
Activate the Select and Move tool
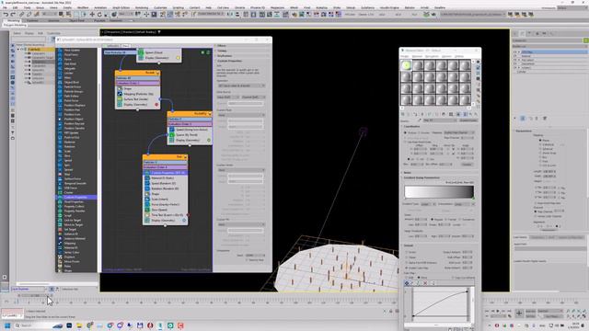point(92,15)
